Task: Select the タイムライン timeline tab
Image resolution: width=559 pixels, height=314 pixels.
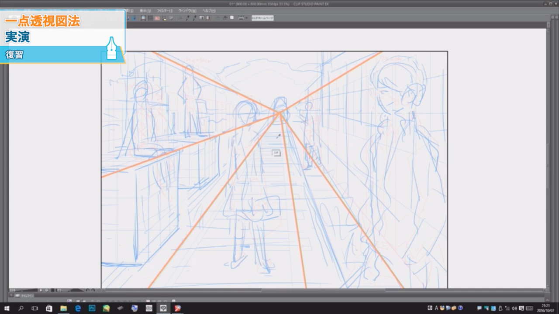Action: click(x=24, y=296)
